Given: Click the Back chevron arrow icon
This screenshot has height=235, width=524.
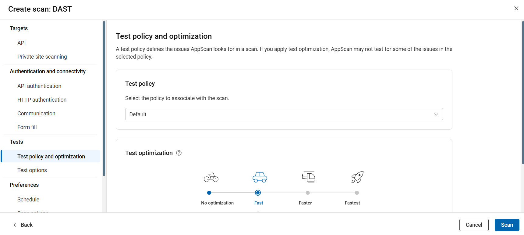Looking at the screenshot, I should point(15,225).
